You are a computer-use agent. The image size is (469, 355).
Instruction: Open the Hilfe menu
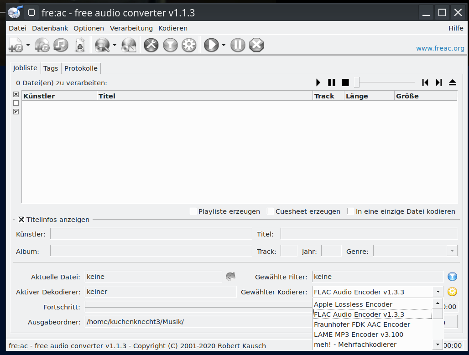pyautogui.click(x=456, y=28)
